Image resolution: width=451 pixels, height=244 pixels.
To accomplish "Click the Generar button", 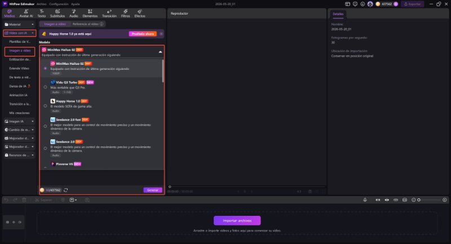I will tap(152, 190).
